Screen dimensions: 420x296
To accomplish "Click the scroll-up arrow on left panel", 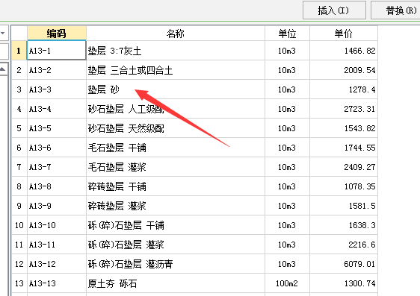I will pyautogui.click(x=3, y=69).
